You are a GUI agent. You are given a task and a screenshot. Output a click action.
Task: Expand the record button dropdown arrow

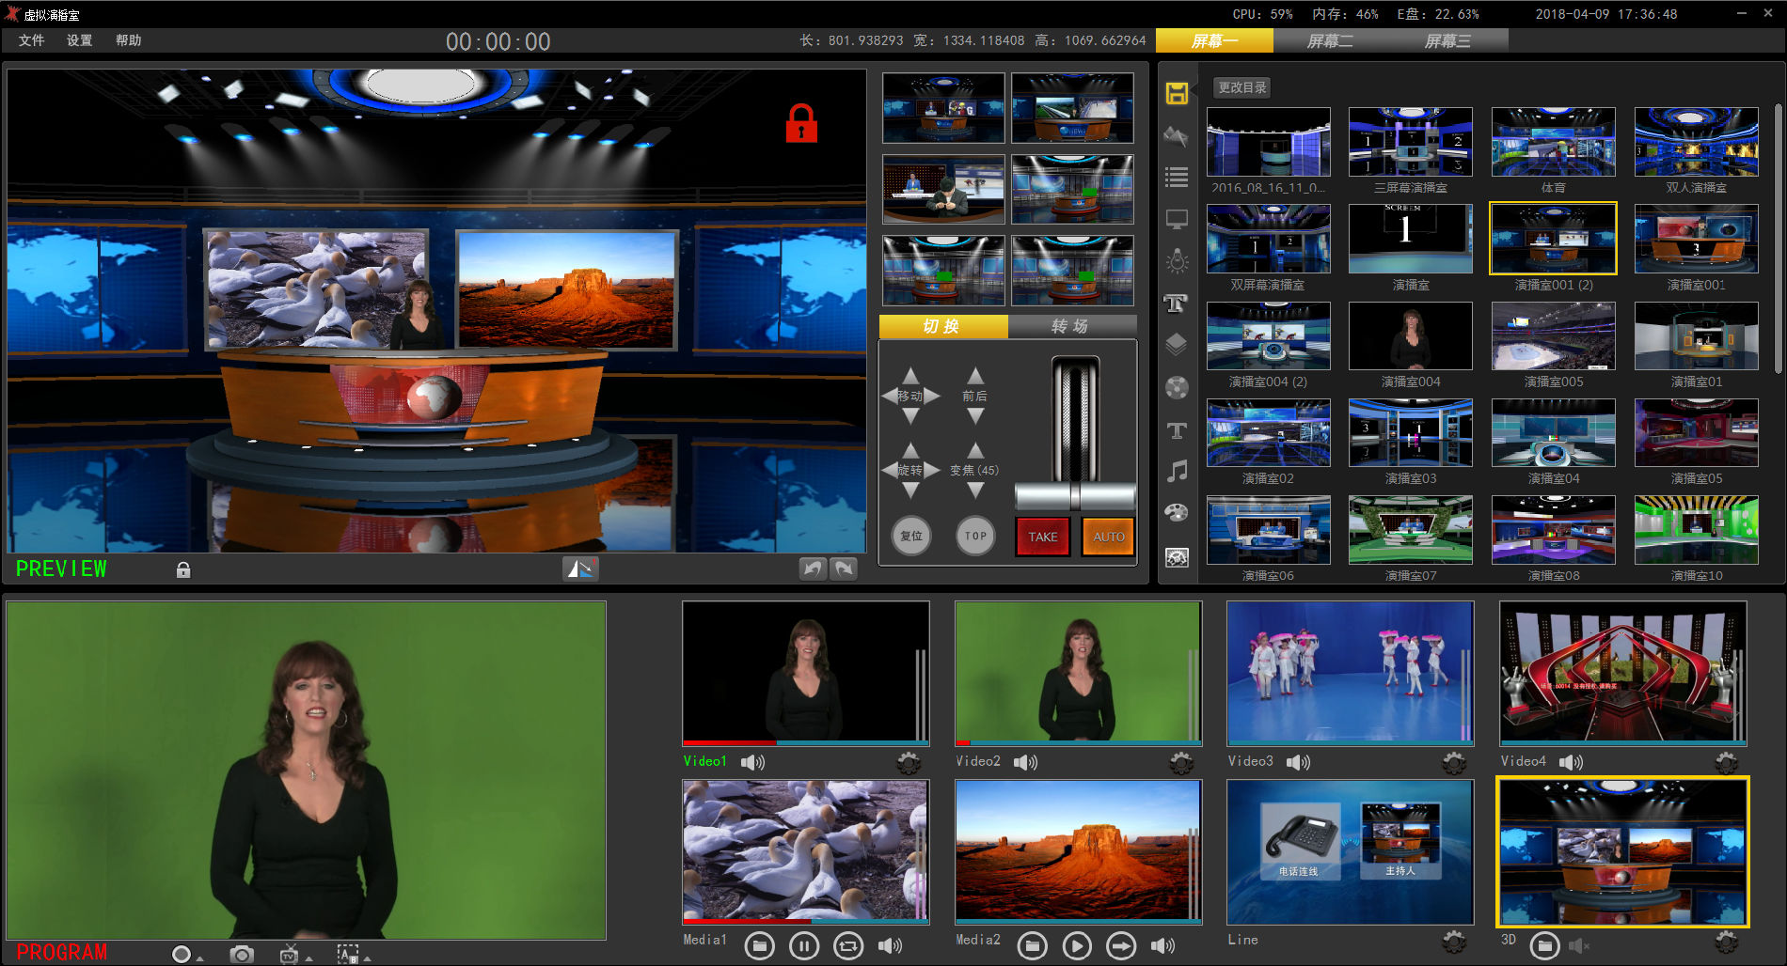tap(200, 958)
